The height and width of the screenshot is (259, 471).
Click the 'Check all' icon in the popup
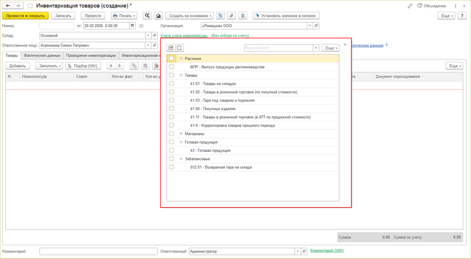coord(171,48)
